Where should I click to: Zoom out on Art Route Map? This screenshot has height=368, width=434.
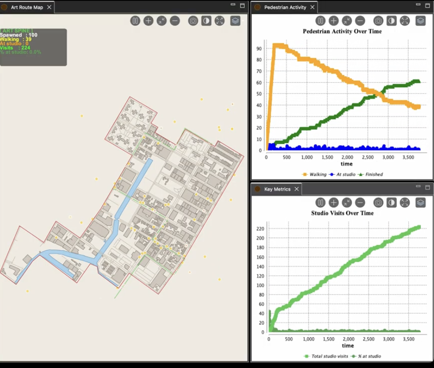point(175,21)
